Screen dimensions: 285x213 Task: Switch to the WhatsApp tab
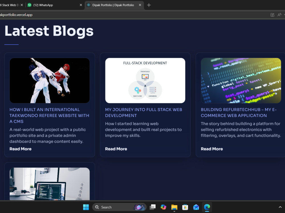pos(54,5)
